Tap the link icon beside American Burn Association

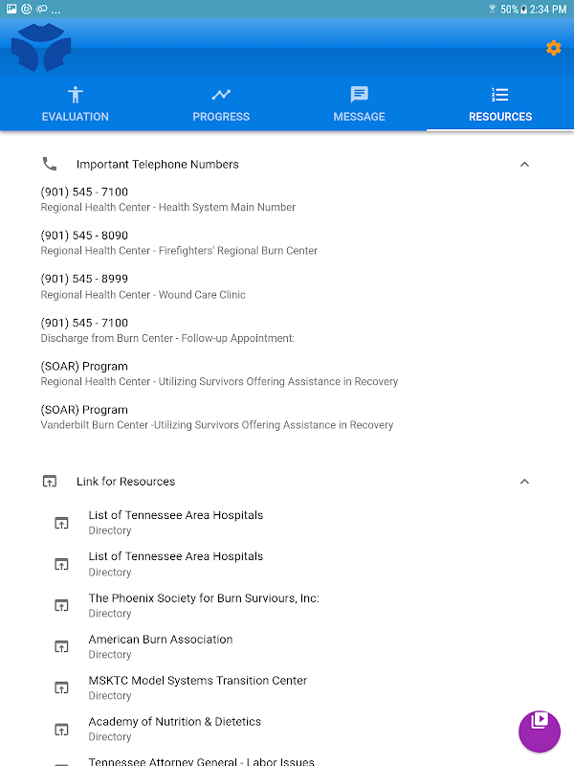(61, 646)
